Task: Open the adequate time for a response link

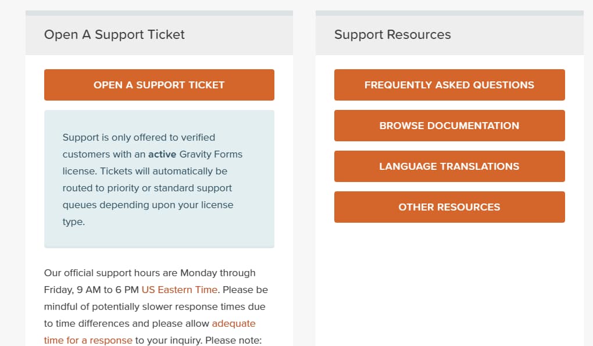Action: (x=233, y=323)
